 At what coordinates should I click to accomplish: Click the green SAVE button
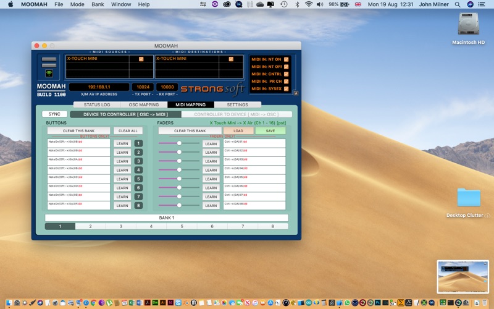(x=270, y=131)
